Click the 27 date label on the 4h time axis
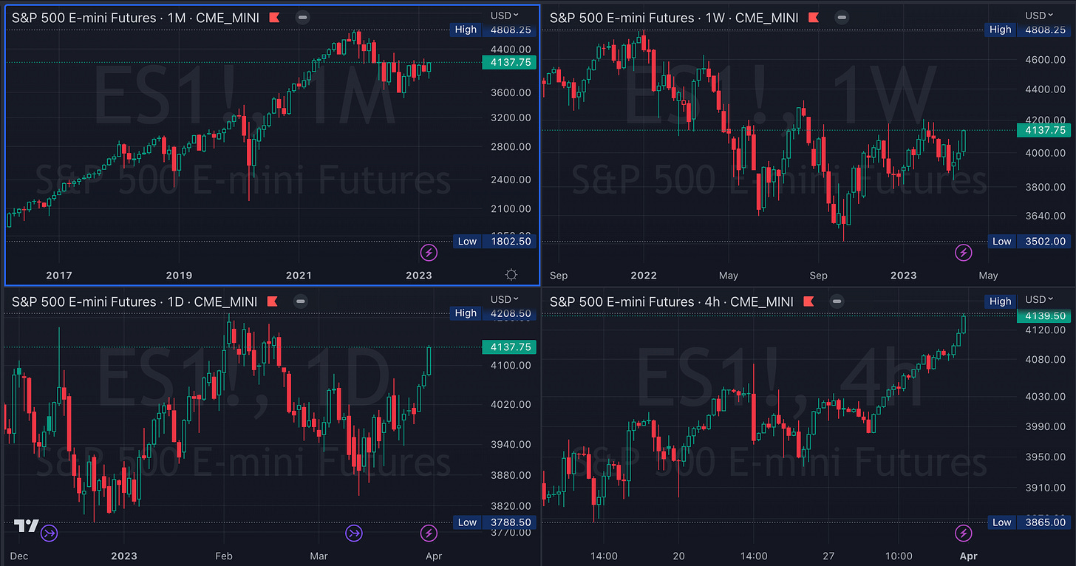 [828, 556]
